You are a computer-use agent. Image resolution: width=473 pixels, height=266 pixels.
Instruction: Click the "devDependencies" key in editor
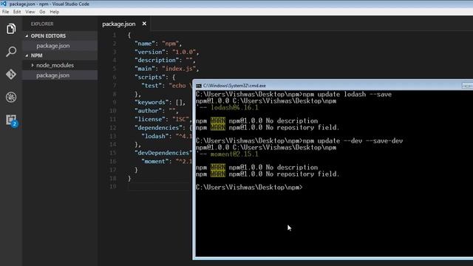163,153
